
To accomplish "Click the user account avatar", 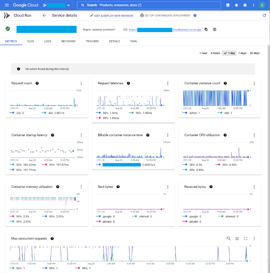I will pyautogui.click(x=262, y=5).
